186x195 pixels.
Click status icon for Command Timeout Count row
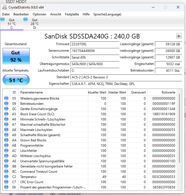(6, 171)
